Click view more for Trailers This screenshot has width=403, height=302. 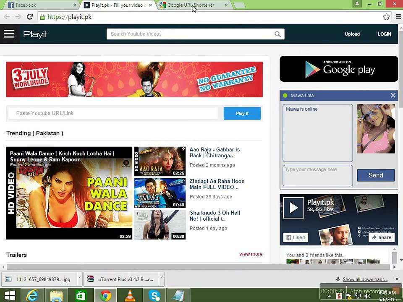coord(251,254)
